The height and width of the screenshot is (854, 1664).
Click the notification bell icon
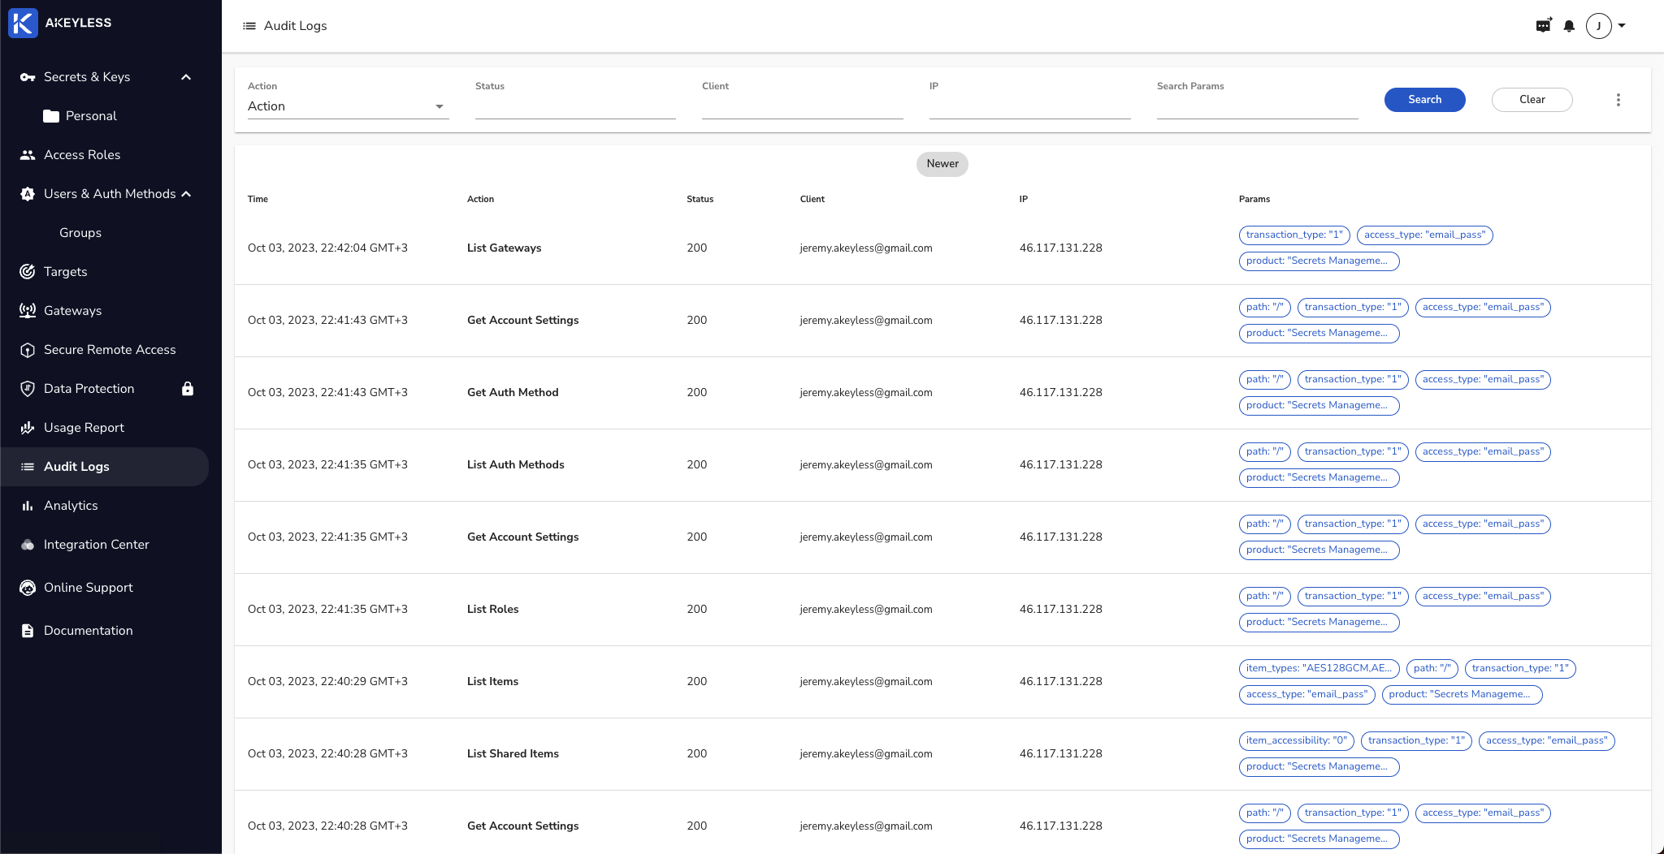[1569, 26]
